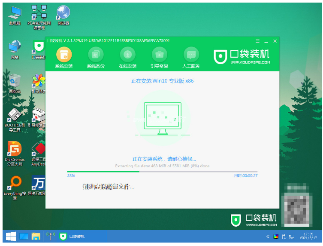Open the 在线安装 section

coord(127,55)
